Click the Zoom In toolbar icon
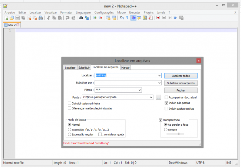This screenshot has width=241, height=168. click(x=95, y=18)
